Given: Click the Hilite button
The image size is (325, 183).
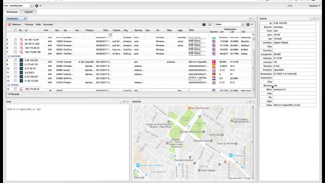Looking at the screenshot, I should [x=38, y=25].
